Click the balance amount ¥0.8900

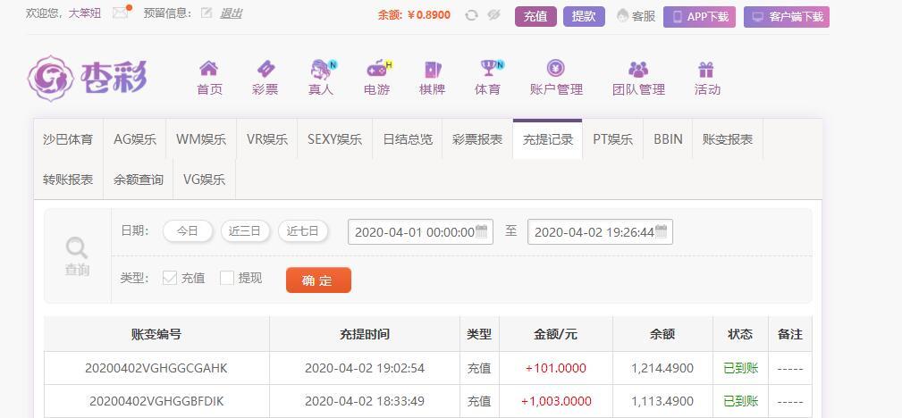[428, 15]
